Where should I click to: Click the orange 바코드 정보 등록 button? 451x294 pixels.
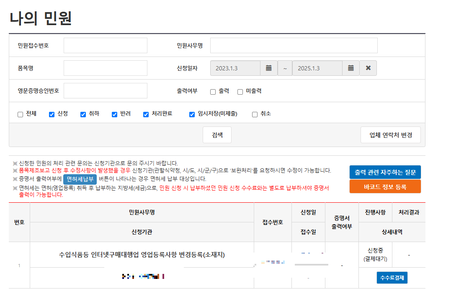[385, 187]
